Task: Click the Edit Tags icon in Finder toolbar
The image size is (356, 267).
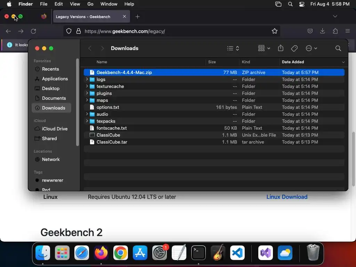Action: [294, 48]
